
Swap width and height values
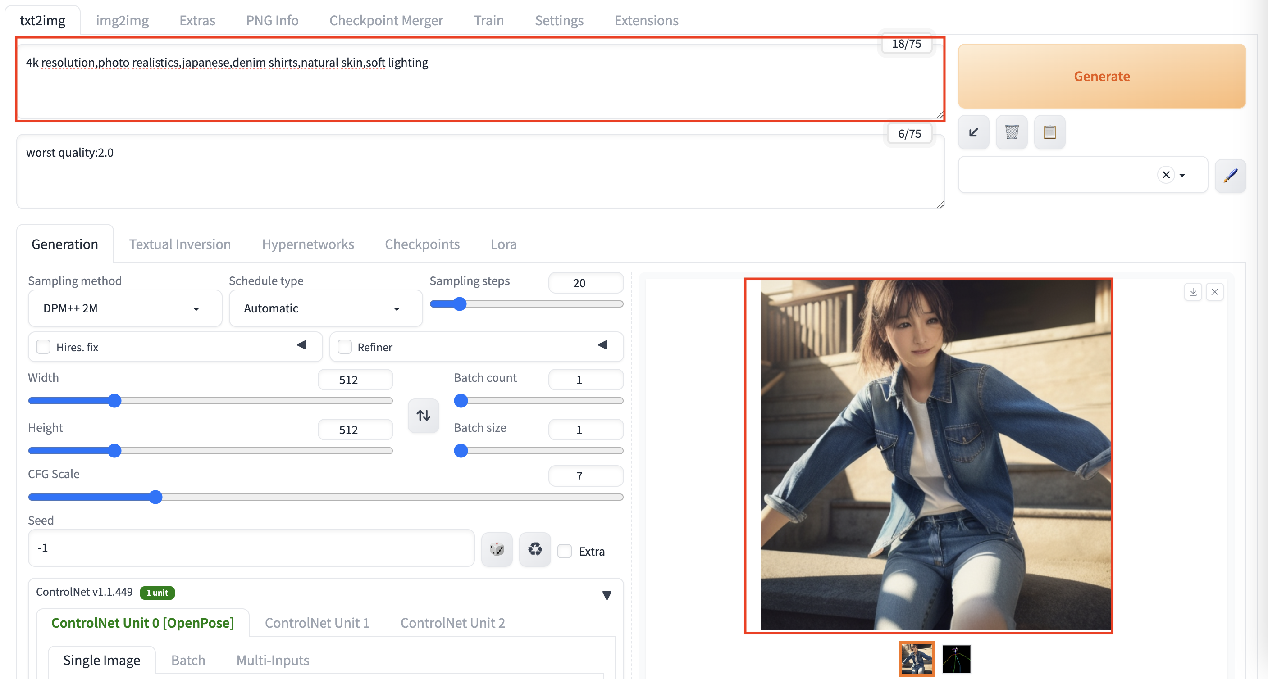pyautogui.click(x=423, y=416)
